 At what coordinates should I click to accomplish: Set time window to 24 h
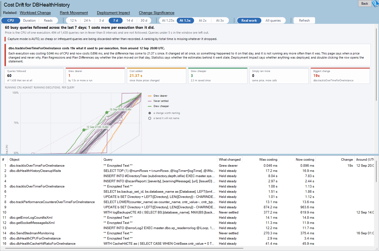pos(87,21)
